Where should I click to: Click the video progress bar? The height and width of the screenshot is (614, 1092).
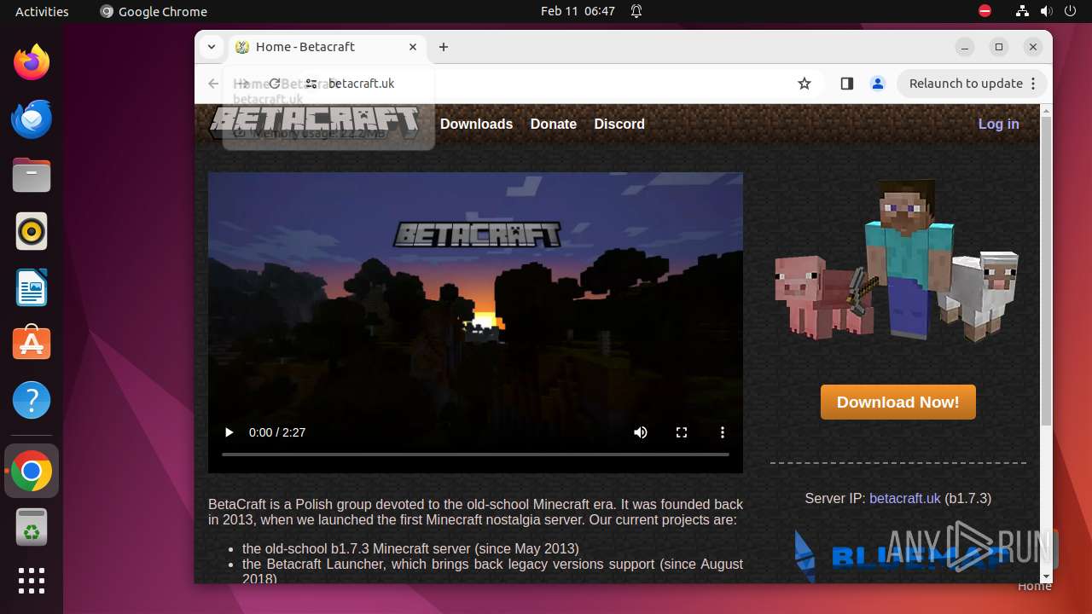point(475,455)
